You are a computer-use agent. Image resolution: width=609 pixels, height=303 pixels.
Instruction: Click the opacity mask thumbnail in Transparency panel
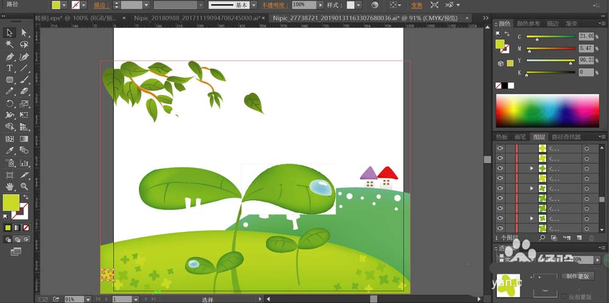click(544, 285)
